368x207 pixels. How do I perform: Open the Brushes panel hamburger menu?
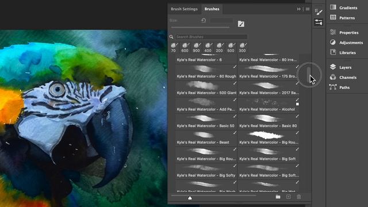308,9
